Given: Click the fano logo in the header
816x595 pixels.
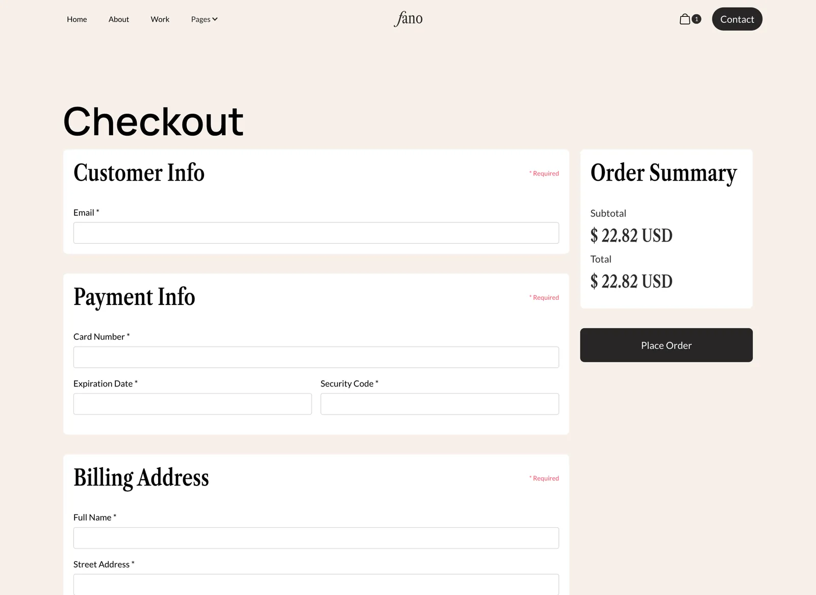Looking at the screenshot, I should tap(408, 19).
